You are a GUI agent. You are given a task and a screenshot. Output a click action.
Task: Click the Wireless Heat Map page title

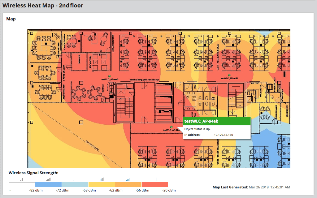click(x=43, y=5)
